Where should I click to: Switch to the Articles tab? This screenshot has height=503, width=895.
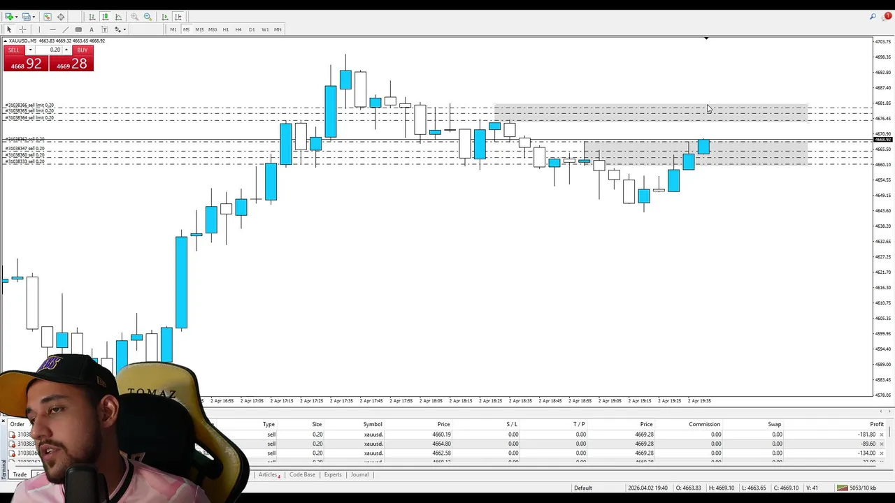click(269, 474)
